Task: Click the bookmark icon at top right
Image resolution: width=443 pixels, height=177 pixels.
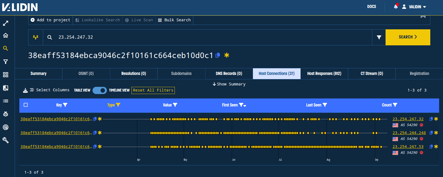Action: click(423, 17)
